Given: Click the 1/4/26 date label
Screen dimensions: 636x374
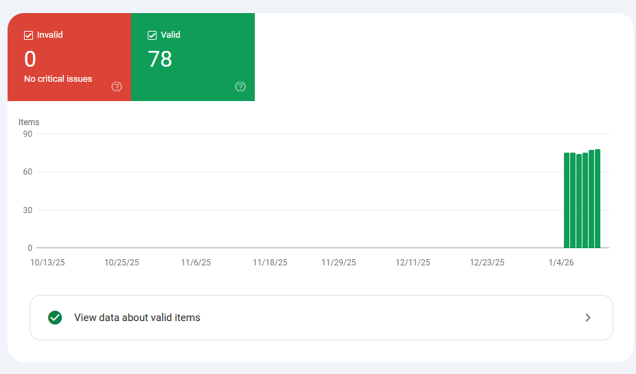Looking at the screenshot, I should (x=561, y=263).
